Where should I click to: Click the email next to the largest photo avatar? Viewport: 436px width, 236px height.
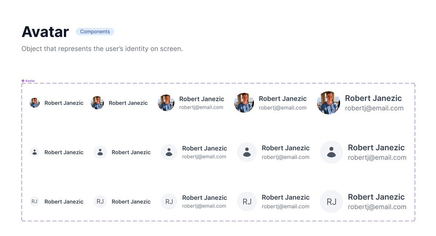tap(374, 108)
